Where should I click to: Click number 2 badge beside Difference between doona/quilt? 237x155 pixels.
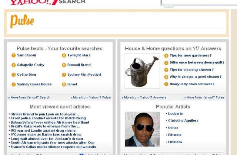click(x=166, y=63)
